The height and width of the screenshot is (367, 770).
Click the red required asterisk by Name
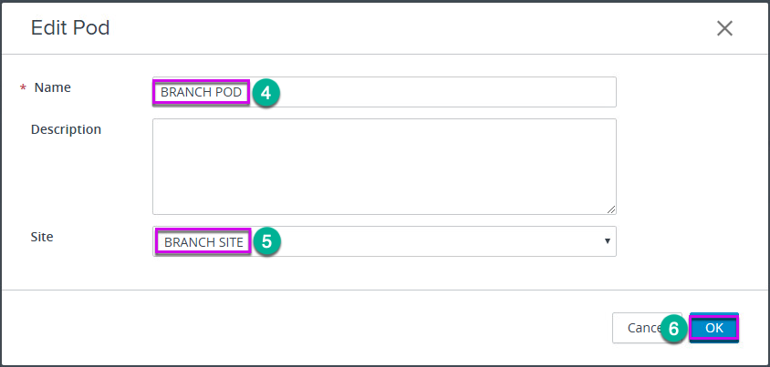pos(23,88)
